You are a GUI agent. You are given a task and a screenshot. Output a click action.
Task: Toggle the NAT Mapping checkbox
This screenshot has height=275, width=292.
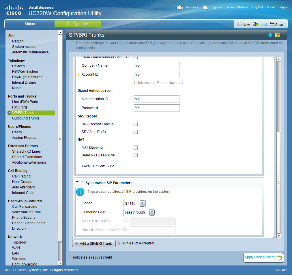136,147
